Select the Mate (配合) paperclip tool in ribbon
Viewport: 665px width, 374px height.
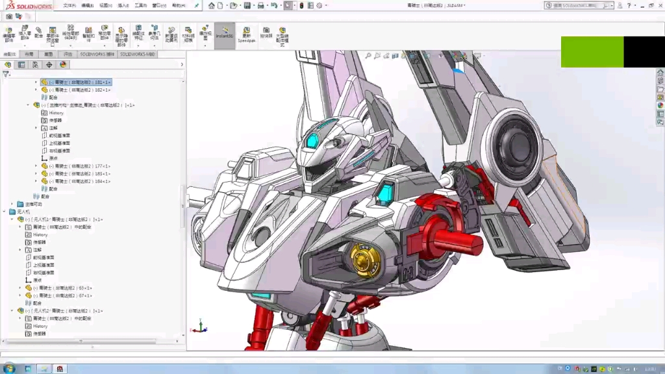point(38,33)
